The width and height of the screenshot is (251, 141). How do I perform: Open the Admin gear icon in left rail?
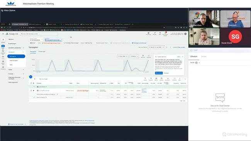click(x=3, y=67)
